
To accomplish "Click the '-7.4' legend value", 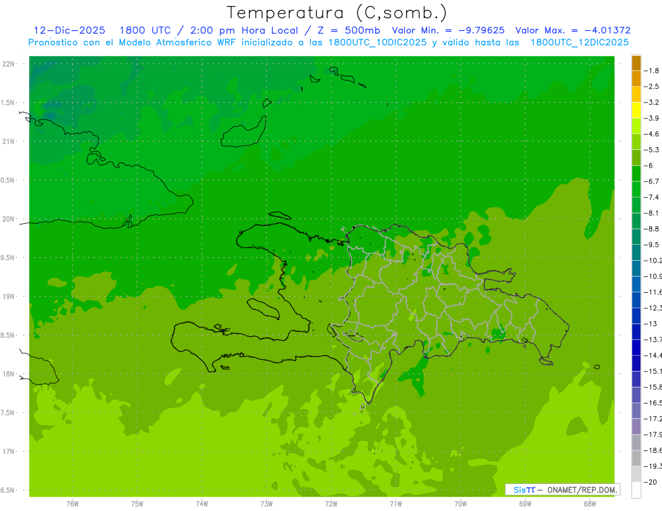I will [x=652, y=197].
